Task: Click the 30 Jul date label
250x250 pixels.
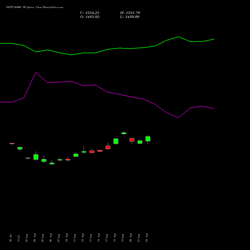Action: pos(10,238)
